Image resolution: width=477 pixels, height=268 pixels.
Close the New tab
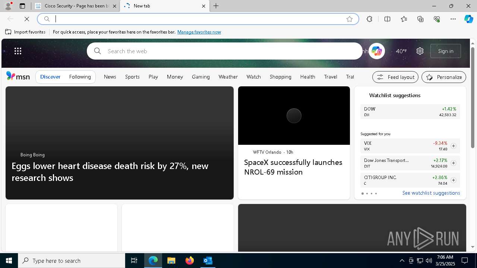203,6
